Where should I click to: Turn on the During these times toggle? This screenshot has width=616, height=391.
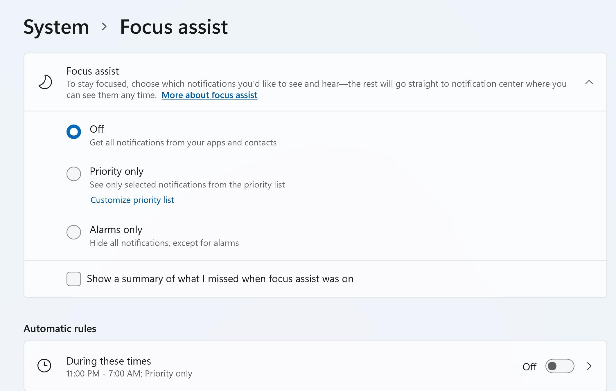559,366
